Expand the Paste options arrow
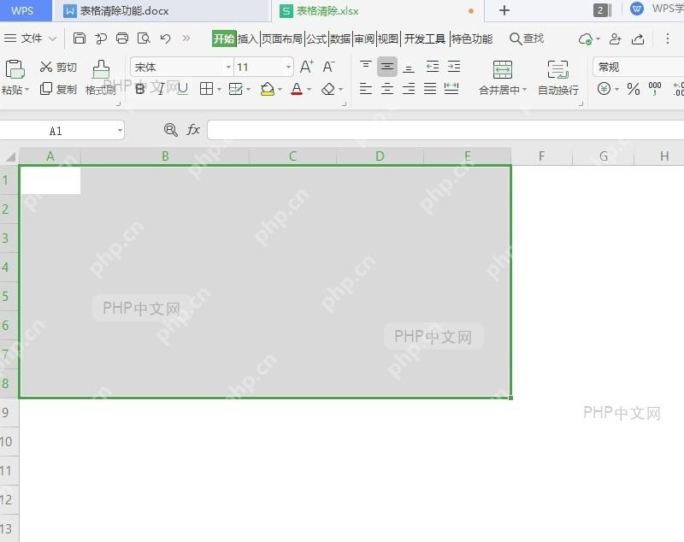684x542 pixels. 27,90
